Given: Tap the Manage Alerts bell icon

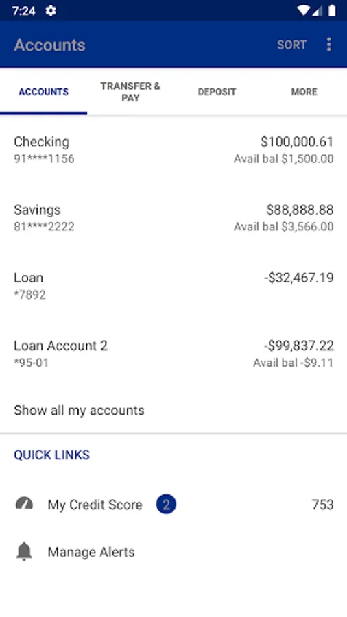Looking at the screenshot, I should [x=24, y=551].
